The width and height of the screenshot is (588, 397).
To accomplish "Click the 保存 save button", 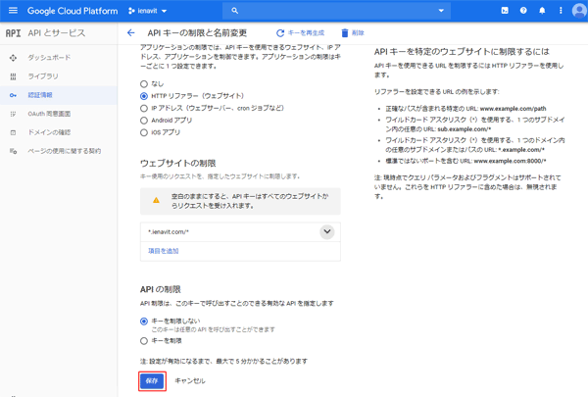I will (152, 381).
